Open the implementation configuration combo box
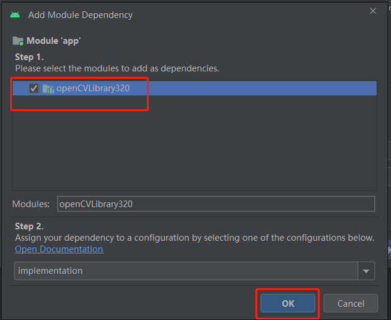Screen dimensions: 391x320 [x=186, y=271]
